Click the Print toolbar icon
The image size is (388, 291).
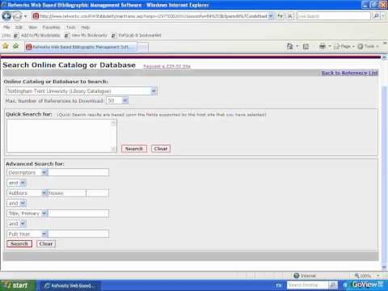(x=323, y=46)
